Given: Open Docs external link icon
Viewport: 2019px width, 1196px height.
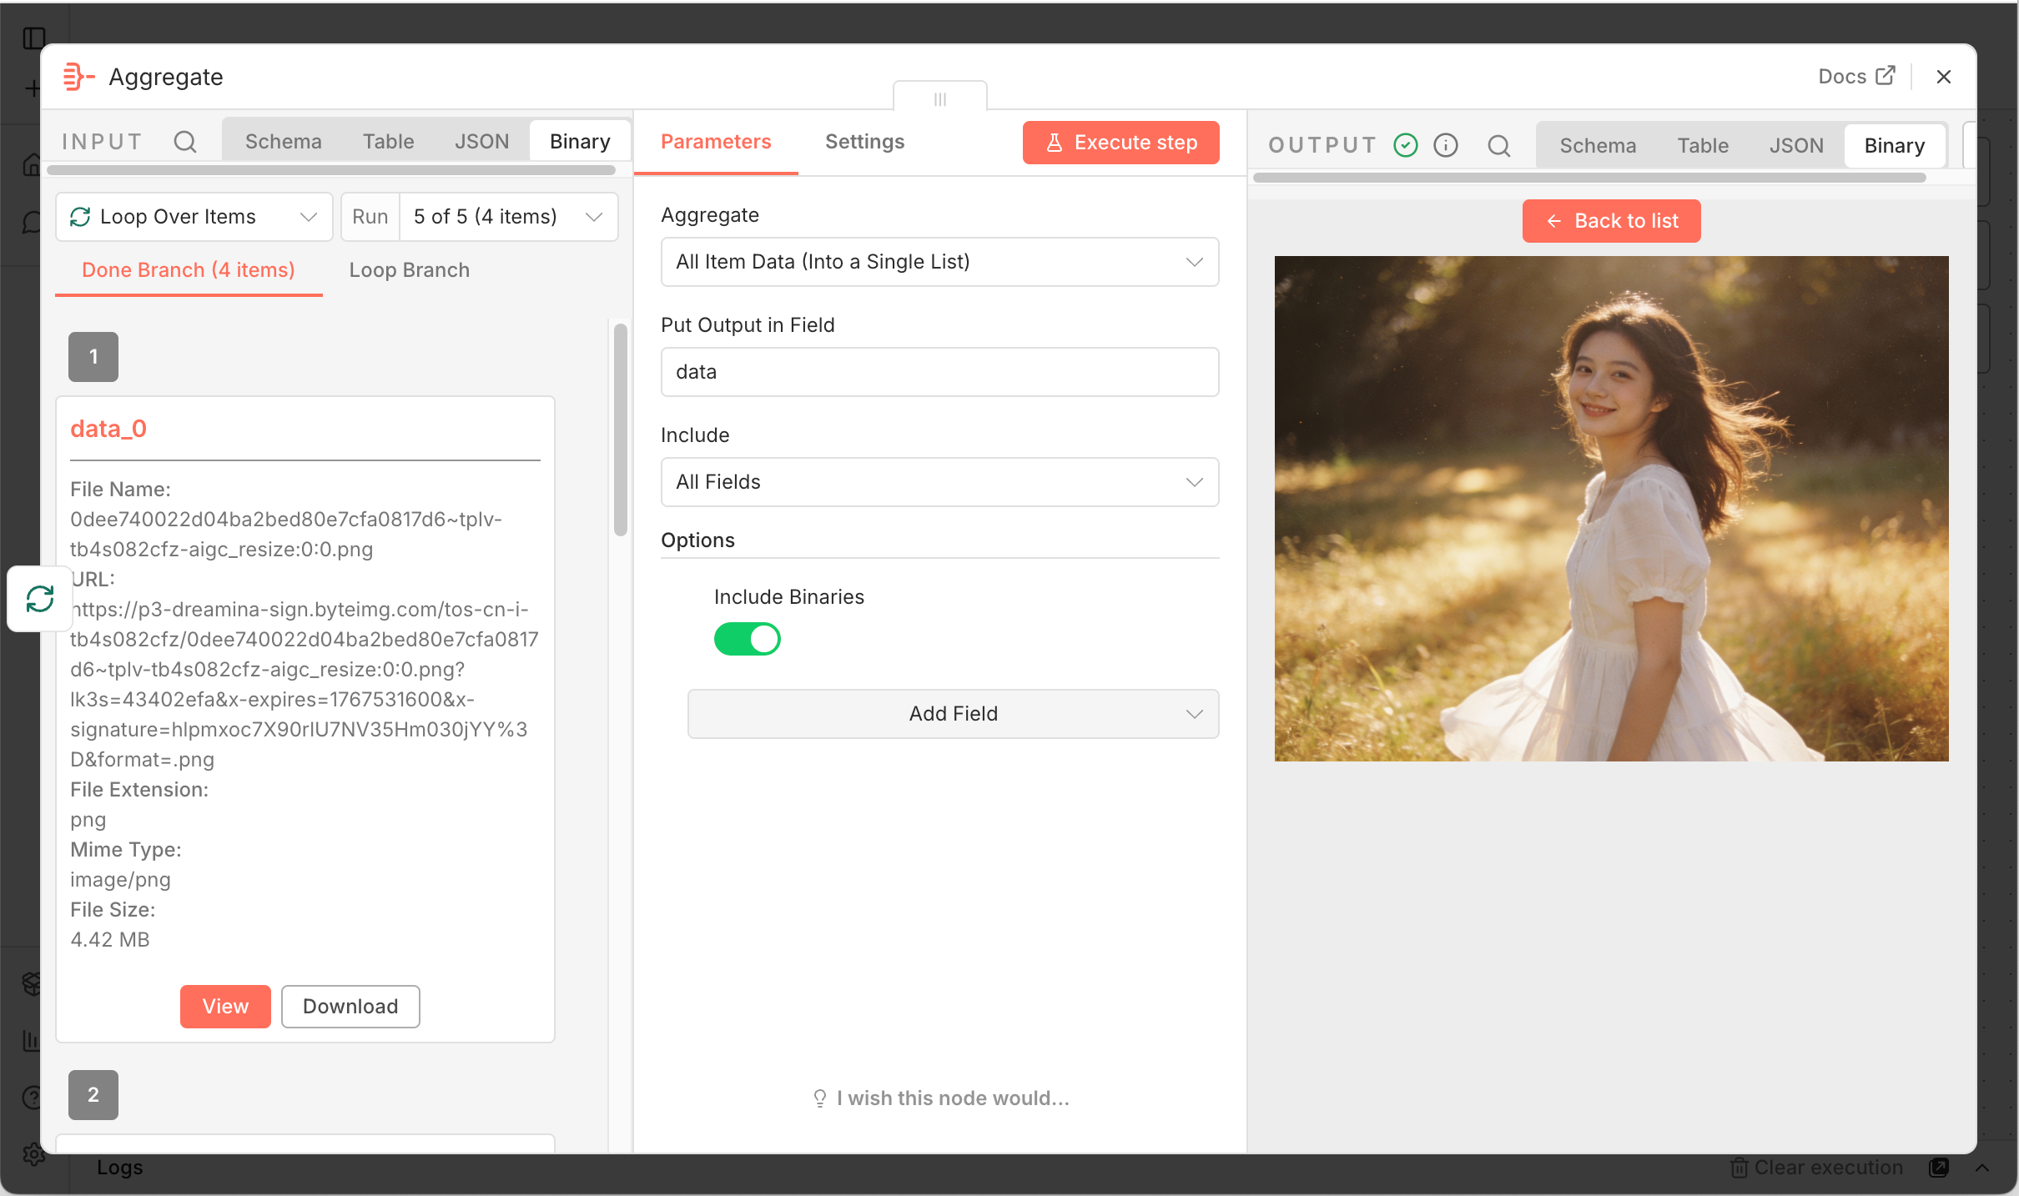Looking at the screenshot, I should point(1886,76).
